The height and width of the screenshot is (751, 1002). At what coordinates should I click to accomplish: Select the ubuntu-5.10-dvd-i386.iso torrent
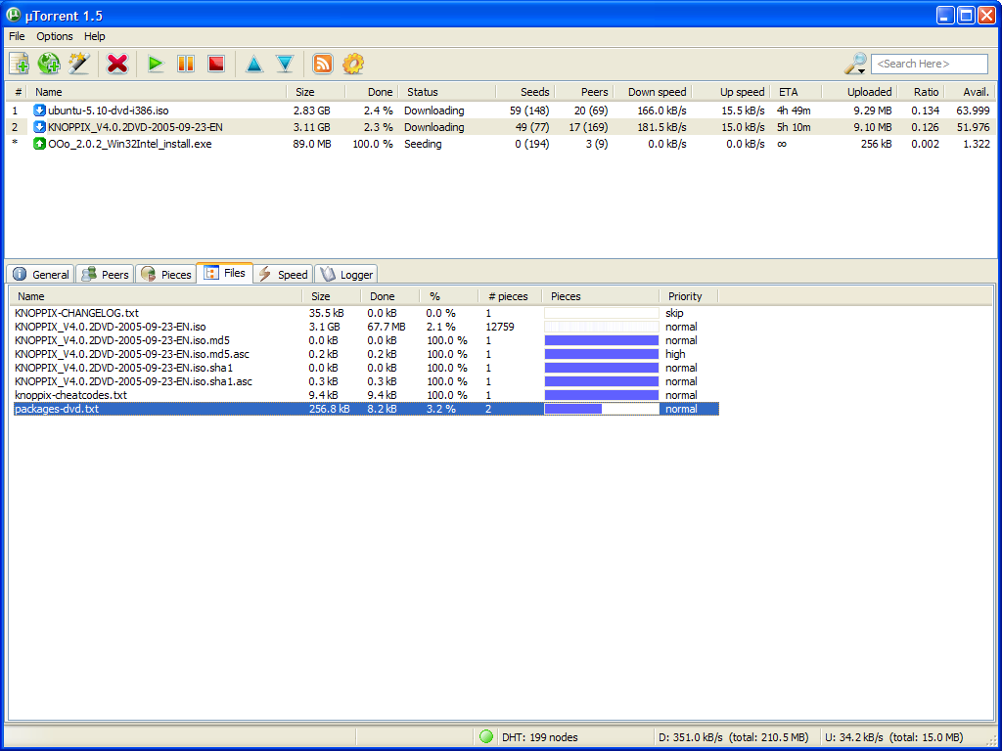pos(110,110)
